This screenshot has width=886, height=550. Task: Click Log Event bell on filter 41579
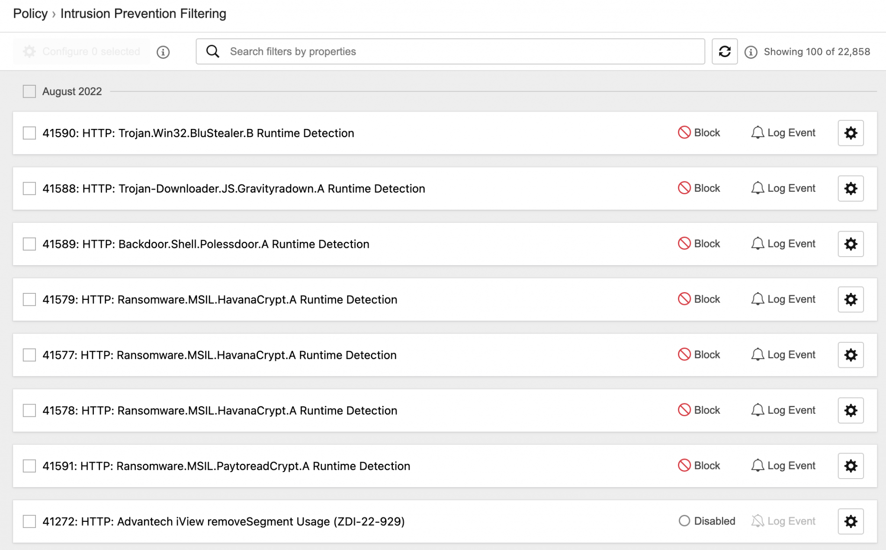click(x=757, y=299)
